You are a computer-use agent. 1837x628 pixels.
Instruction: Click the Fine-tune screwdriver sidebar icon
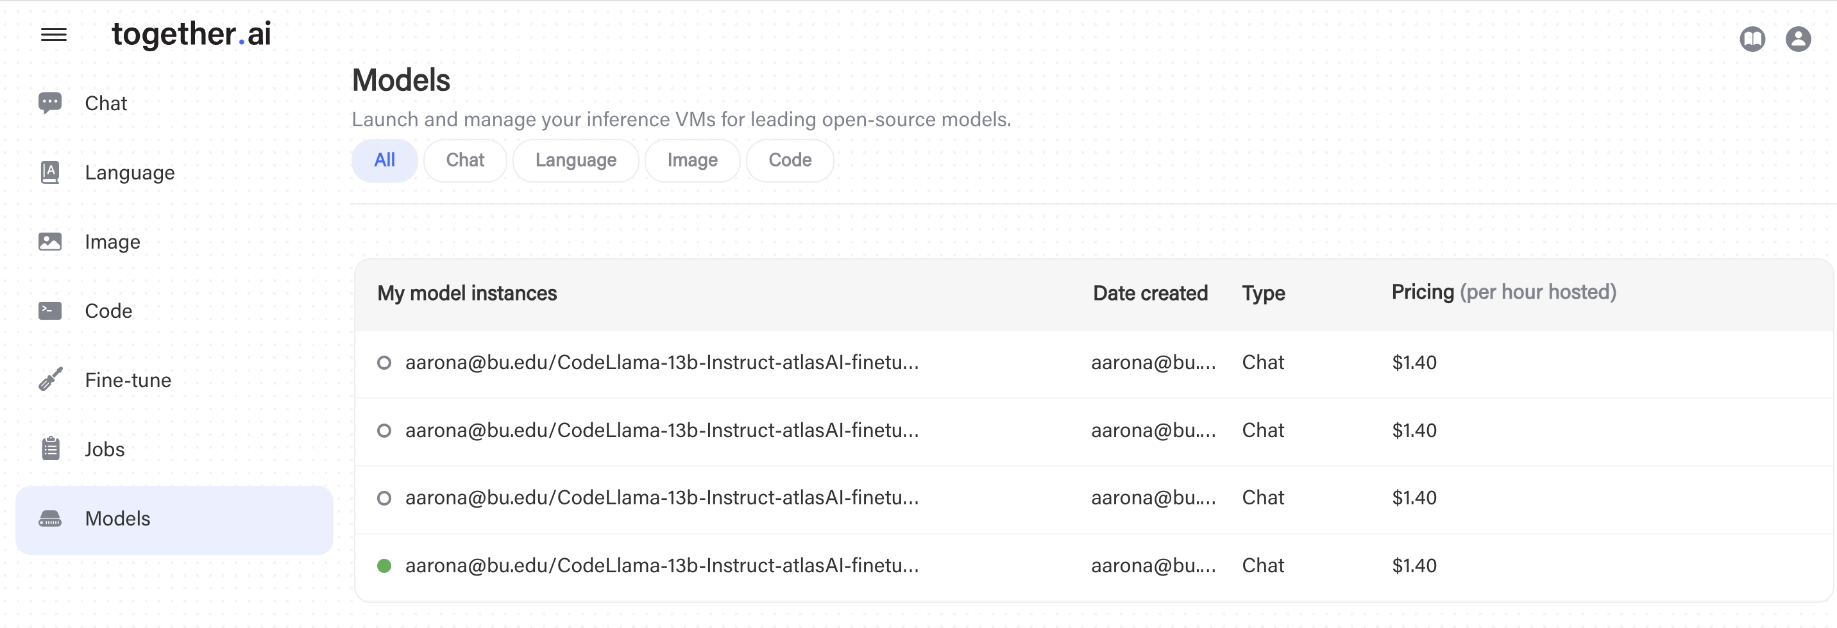(x=50, y=379)
